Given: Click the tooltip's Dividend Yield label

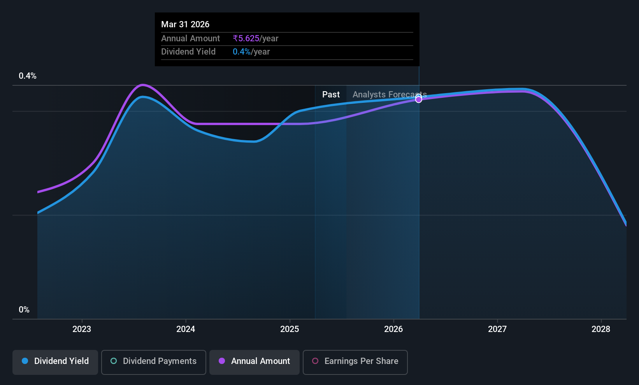Looking at the screenshot, I should [188, 52].
